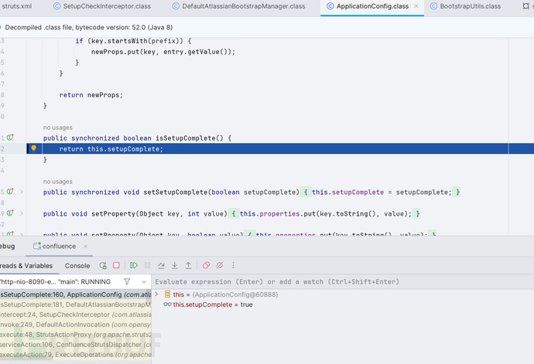Select serviceAction:106 ConfluenceStrutsDispatcher frame
The image size is (534, 364).
(76, 345)
